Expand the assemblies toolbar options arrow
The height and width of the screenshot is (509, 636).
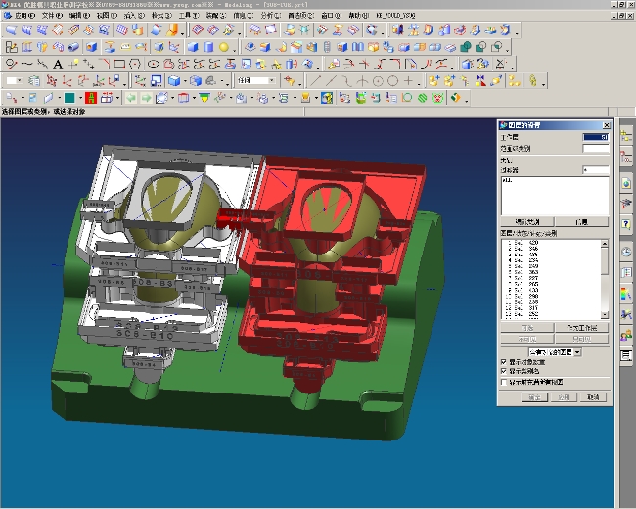[543, 83]
